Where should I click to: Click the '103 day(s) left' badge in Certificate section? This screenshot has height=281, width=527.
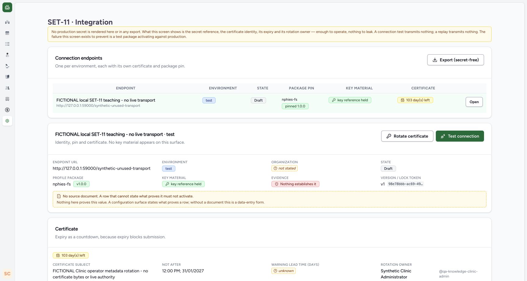(71, 255)
